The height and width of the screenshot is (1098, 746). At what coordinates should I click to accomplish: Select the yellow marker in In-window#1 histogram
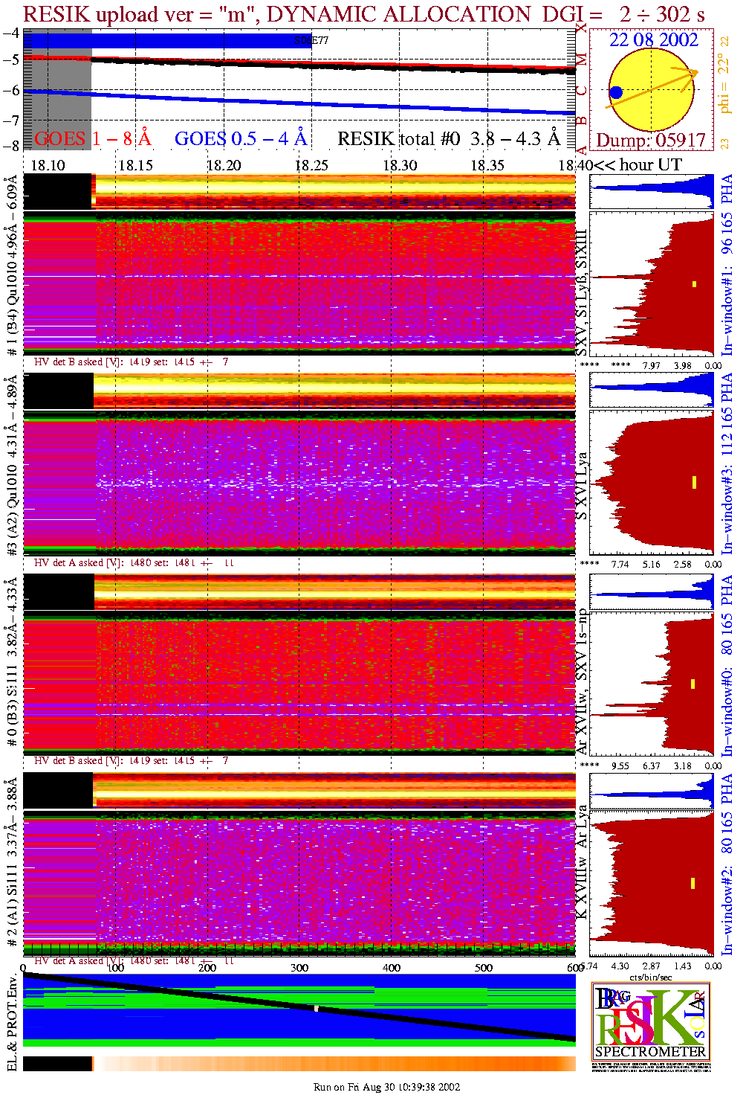[694, 284]
